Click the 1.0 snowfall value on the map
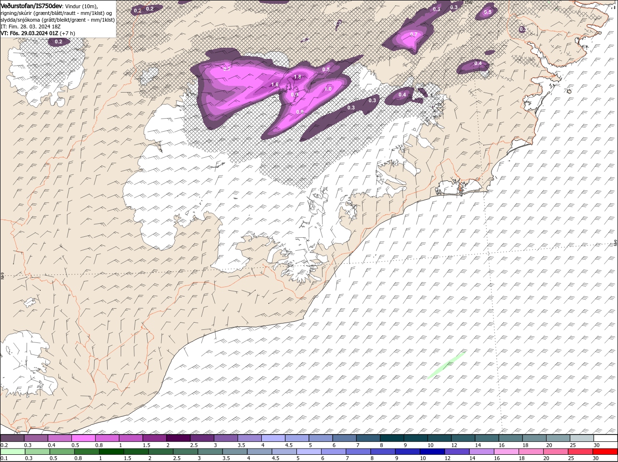 coord(328,89)
